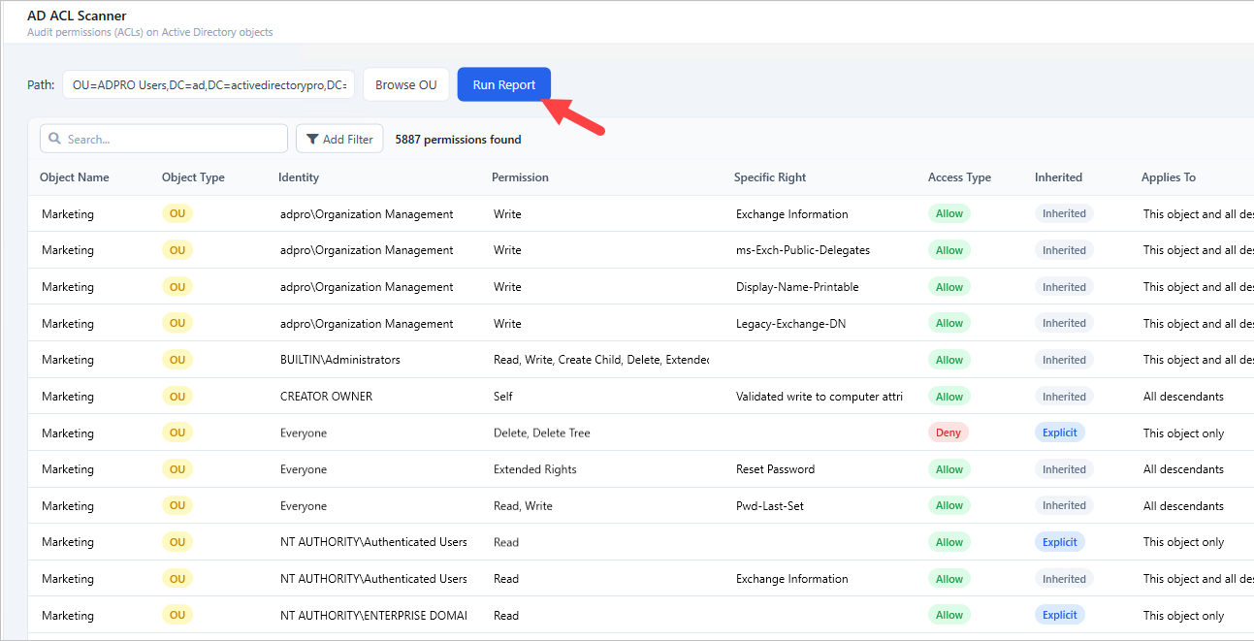Click 'Self' permission cell
Viewport: 1254px width, 641px height.
click(503, 397)
